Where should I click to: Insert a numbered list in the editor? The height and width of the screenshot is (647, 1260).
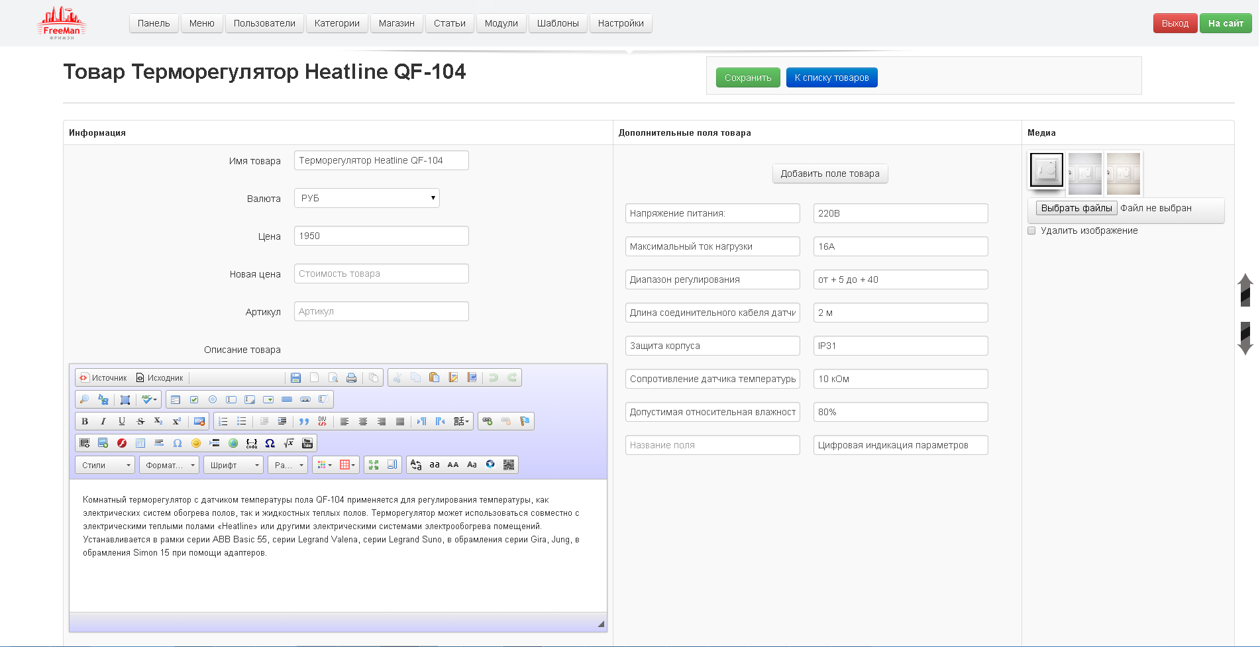point(223,421)
